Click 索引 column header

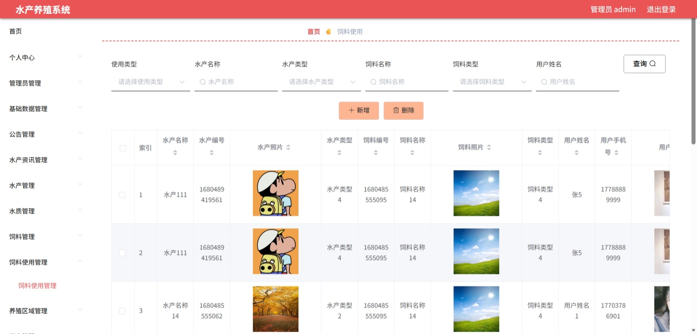[x=145, y=148]
